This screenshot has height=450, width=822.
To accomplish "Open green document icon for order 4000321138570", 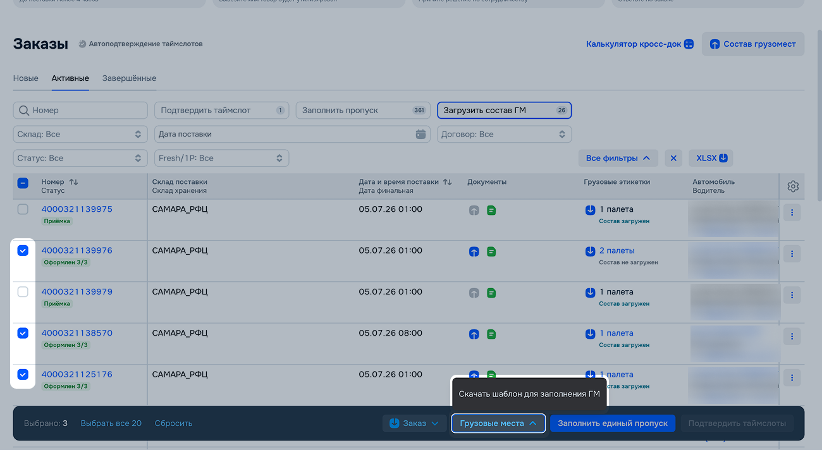I will [491, 334].
